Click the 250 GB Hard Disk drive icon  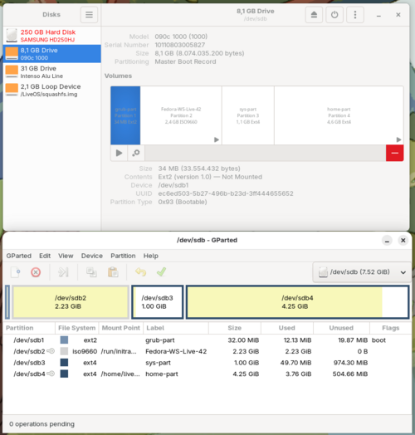tap(12, 36)
